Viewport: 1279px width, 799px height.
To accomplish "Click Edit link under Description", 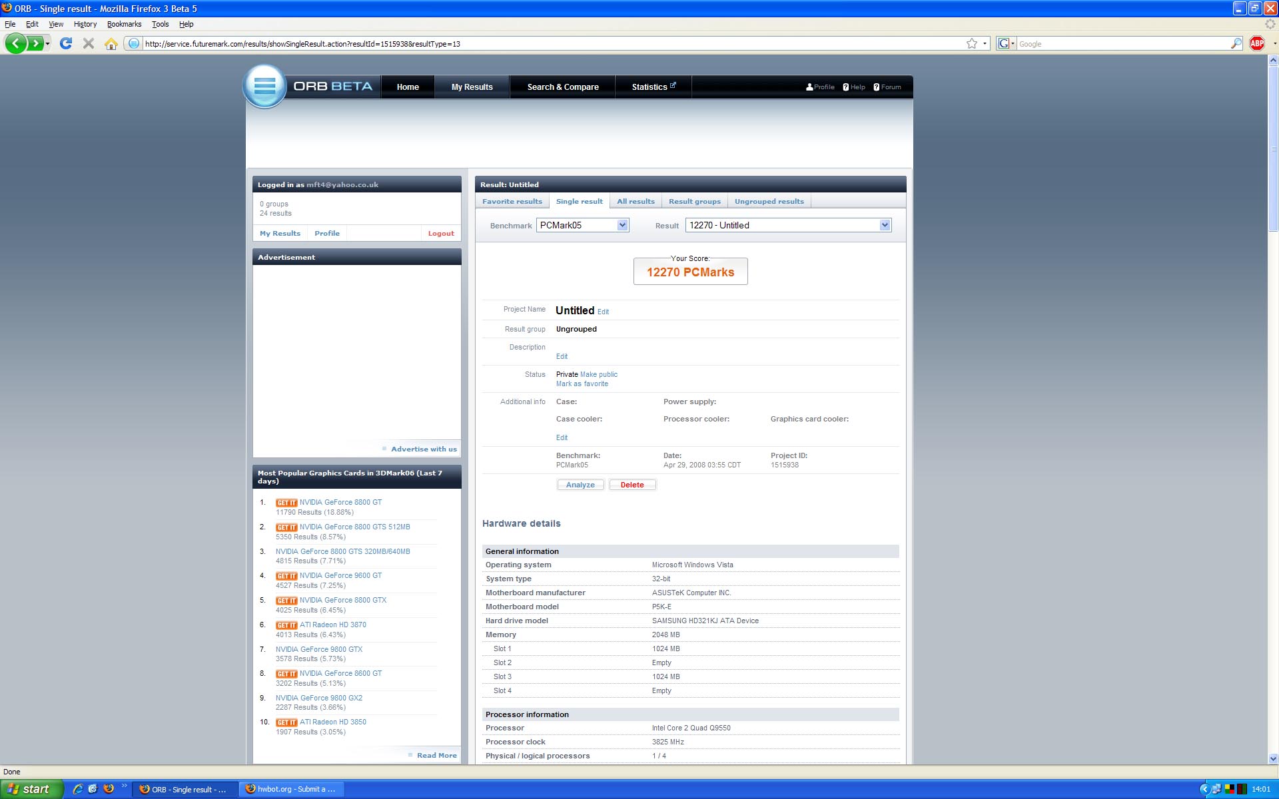I will tap(562, 356).
